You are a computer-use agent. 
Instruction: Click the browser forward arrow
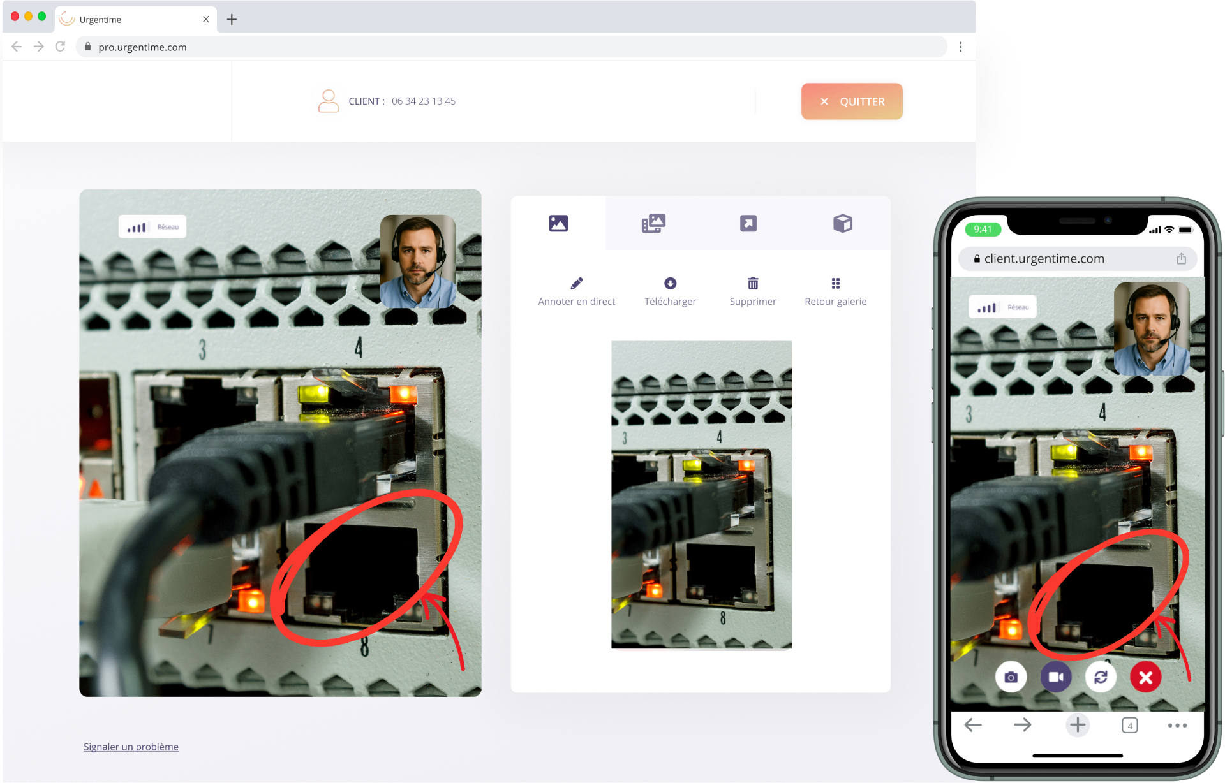click(x=39, y=47)
